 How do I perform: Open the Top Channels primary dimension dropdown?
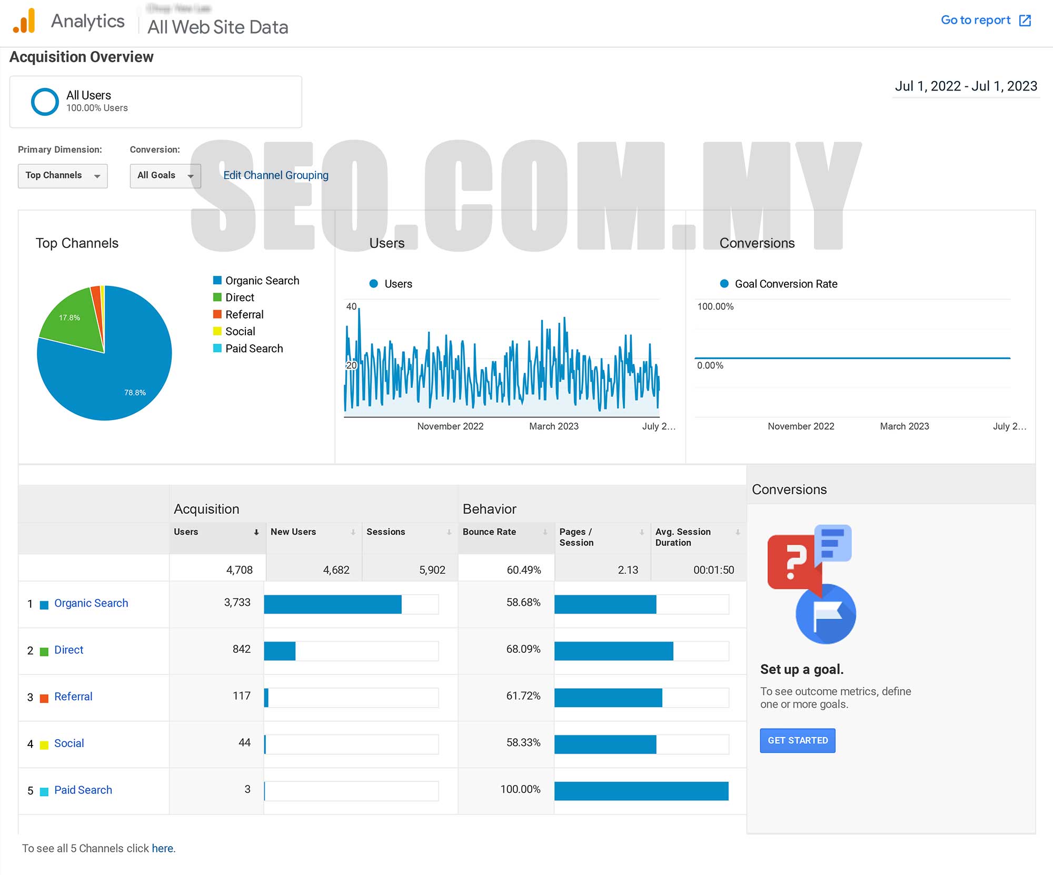(x=63, y=176)
